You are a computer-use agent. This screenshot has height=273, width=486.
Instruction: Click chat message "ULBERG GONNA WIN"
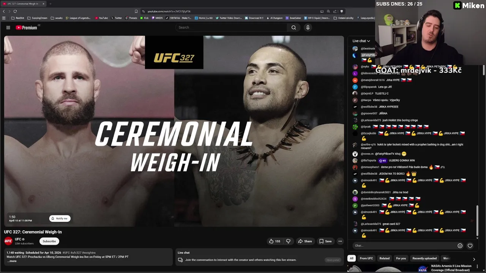click(x=402, y=160)
